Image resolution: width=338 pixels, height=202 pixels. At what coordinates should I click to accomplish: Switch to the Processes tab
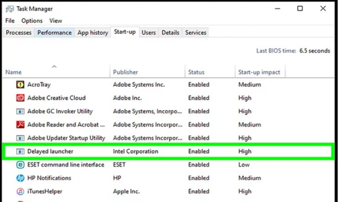19,33
